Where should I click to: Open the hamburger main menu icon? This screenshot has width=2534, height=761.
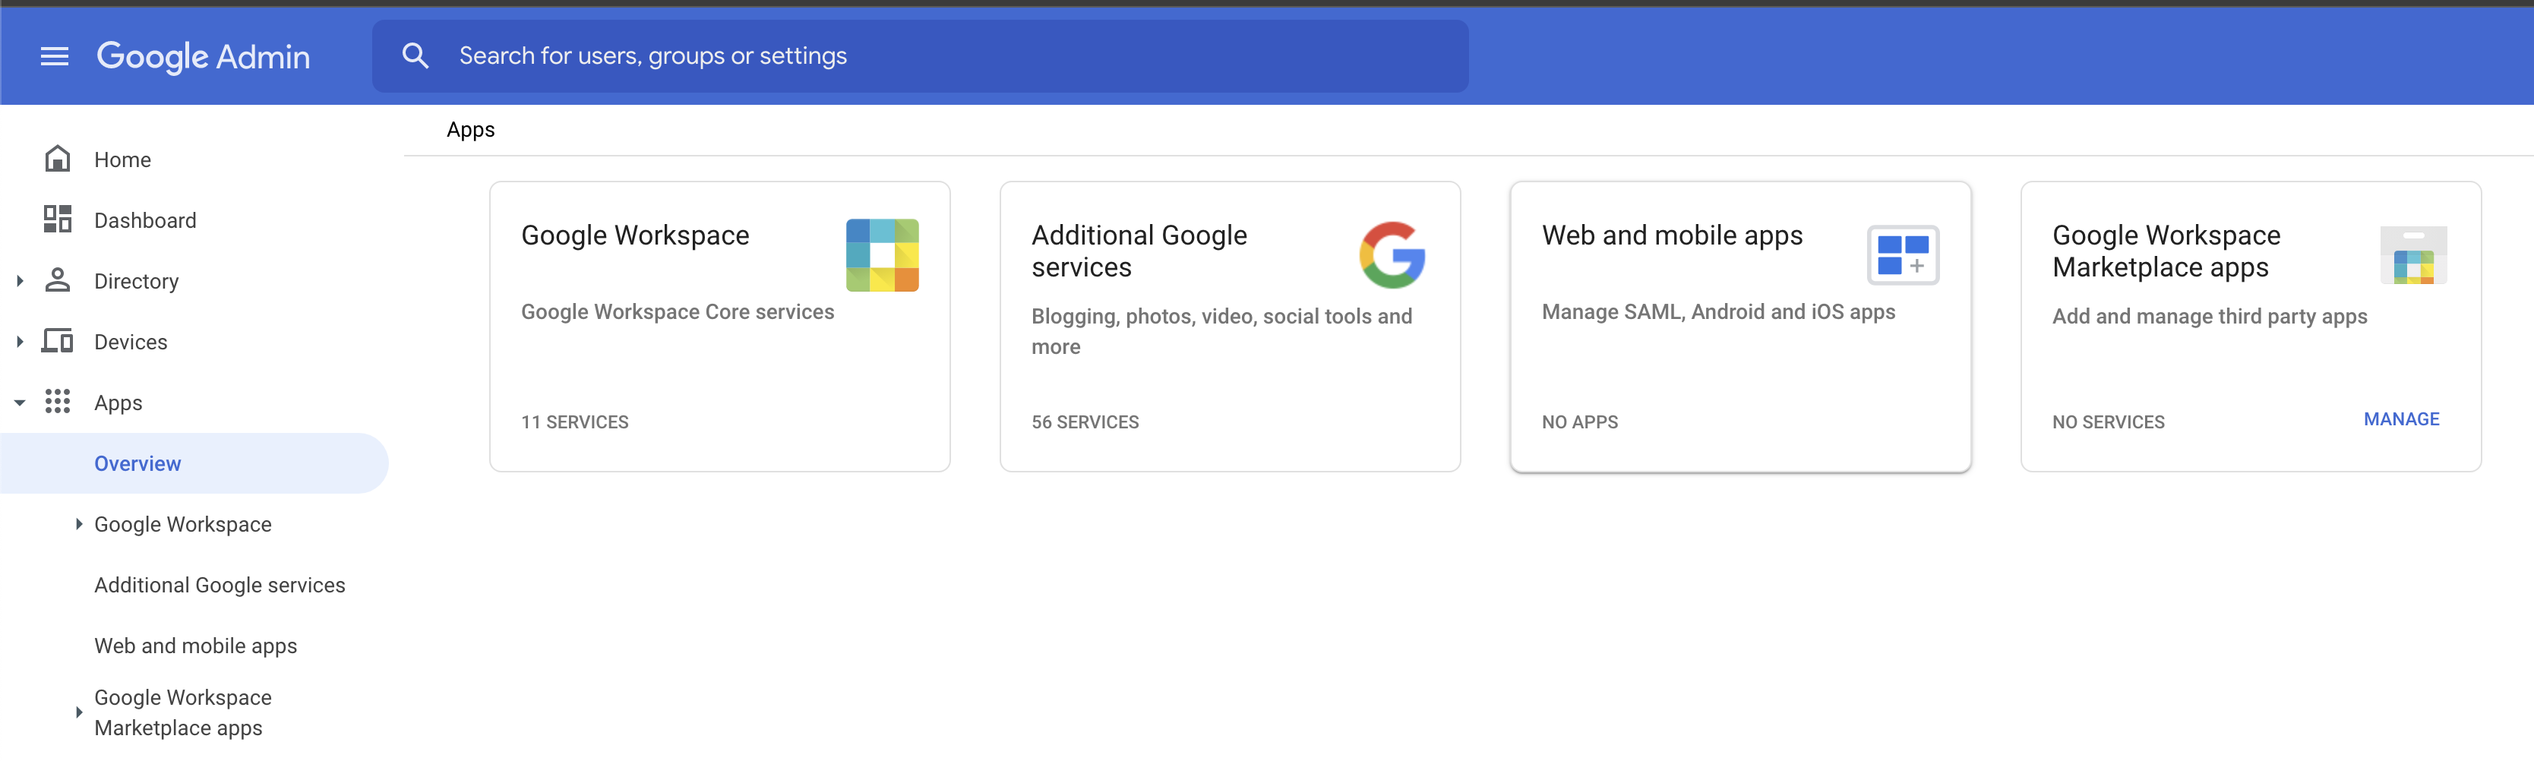pos(54,56)
